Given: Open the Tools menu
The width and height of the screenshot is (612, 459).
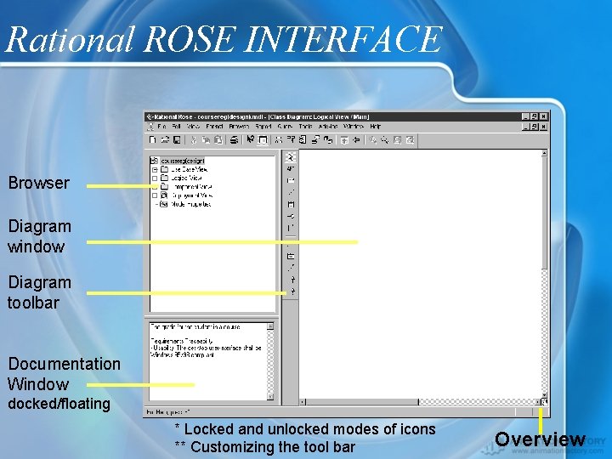Looking at the screenshot, I should [305, 127].
